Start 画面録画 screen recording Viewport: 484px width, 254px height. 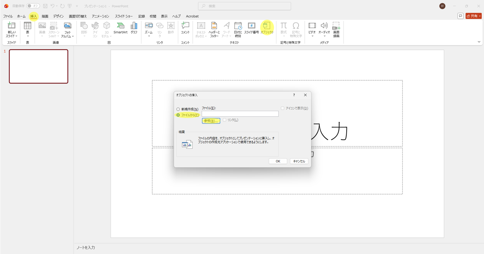pyautogui.click(x=336, y=29)
